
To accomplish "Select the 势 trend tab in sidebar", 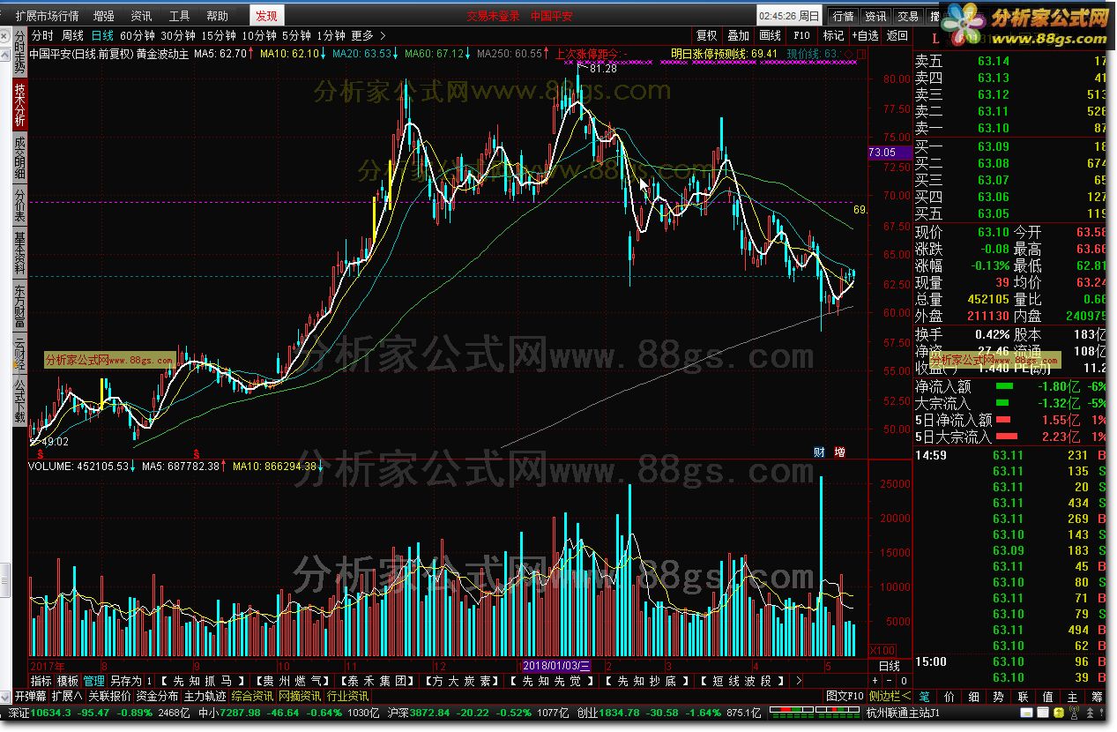I will pos(998,697).
